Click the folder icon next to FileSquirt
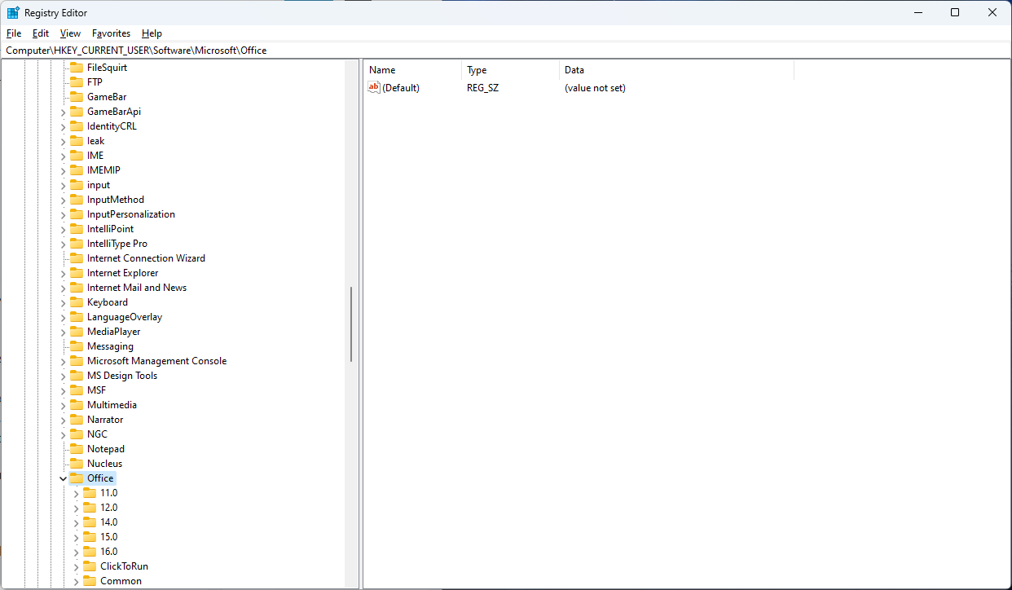This screenshot has height=590, width=1012. pyautogui.click(x=77, y=68)
